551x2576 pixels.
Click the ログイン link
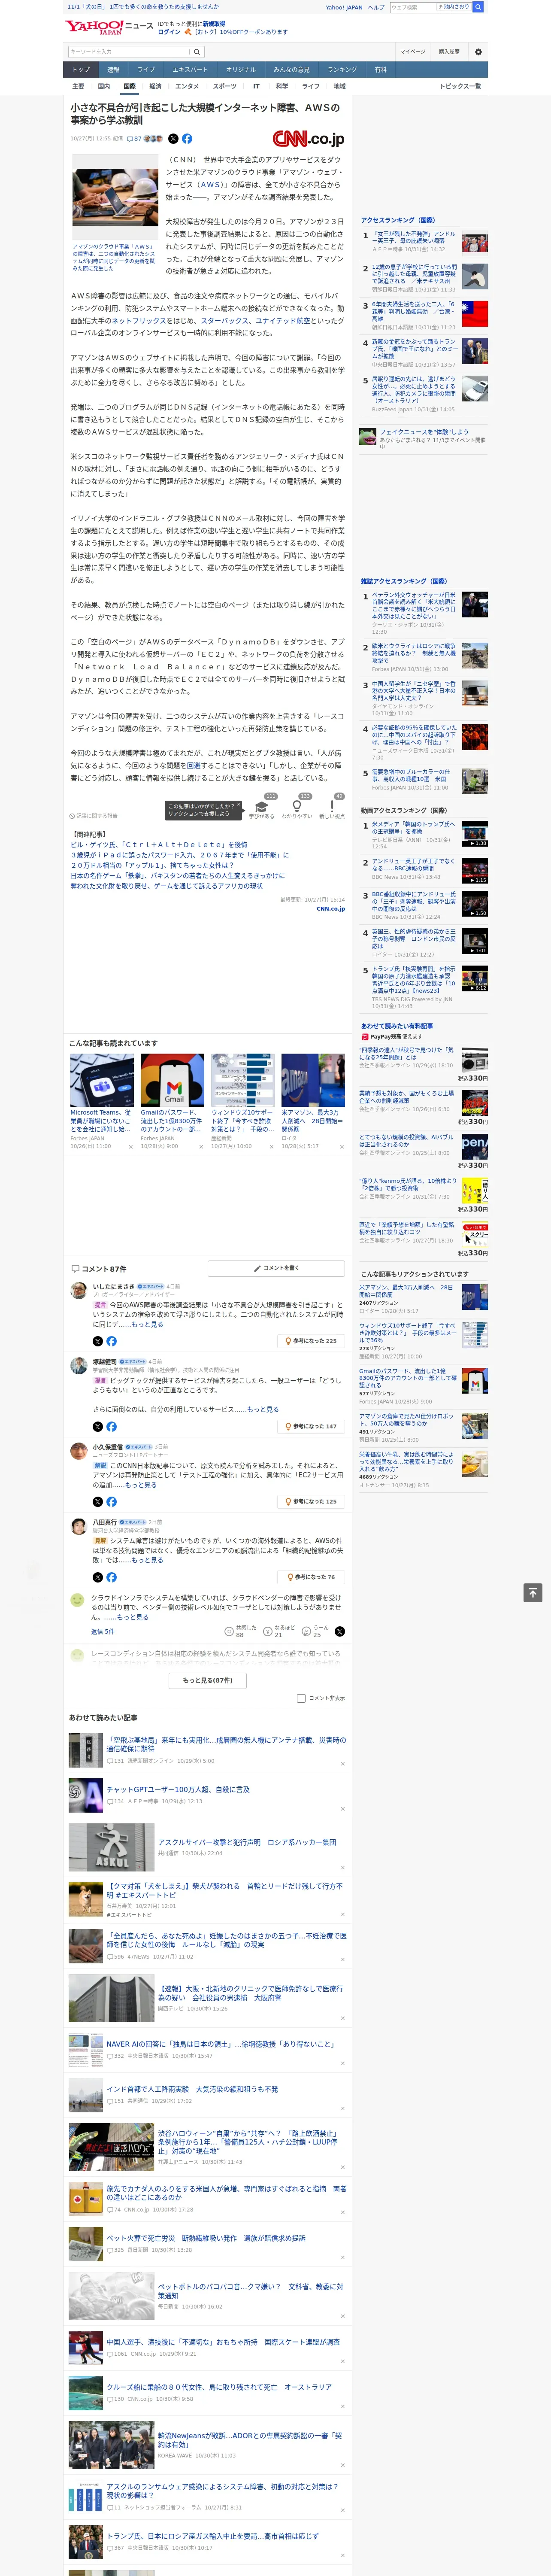169,32
